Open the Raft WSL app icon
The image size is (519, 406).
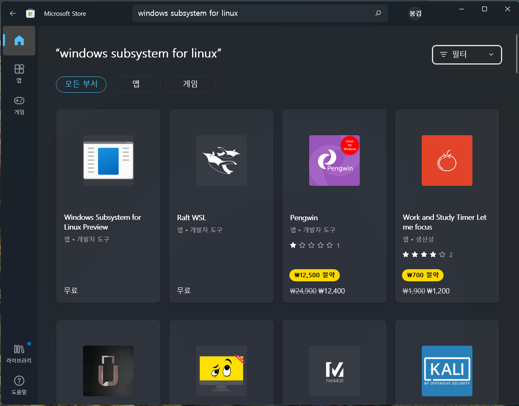[x=221, y=160]
